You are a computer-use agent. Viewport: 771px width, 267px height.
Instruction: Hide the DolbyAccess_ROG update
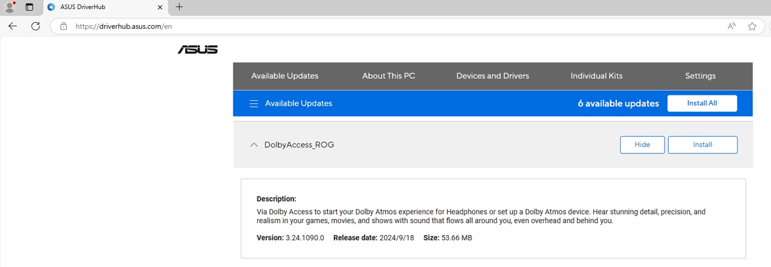(x=642, y=145)
